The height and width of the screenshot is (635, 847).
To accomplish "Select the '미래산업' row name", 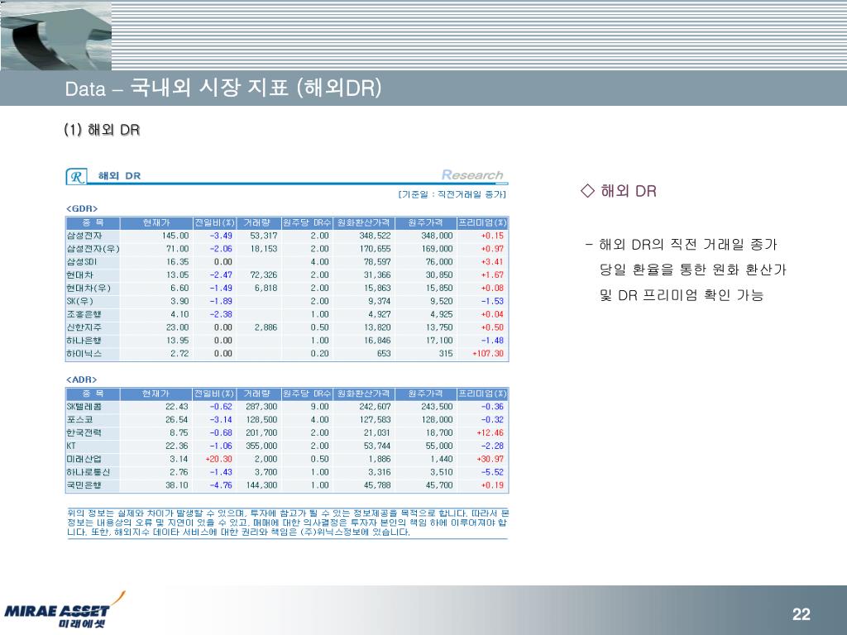I will (x=84, y=459).
